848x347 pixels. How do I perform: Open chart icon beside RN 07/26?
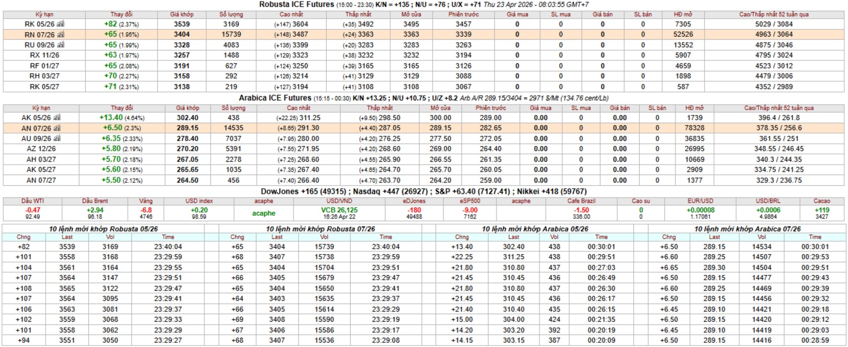point(61,35)
